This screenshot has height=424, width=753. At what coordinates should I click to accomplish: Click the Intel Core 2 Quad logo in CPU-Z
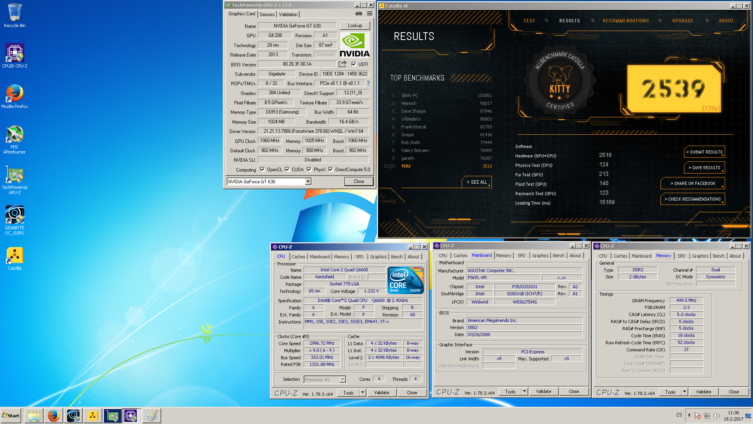click(406, 280)
